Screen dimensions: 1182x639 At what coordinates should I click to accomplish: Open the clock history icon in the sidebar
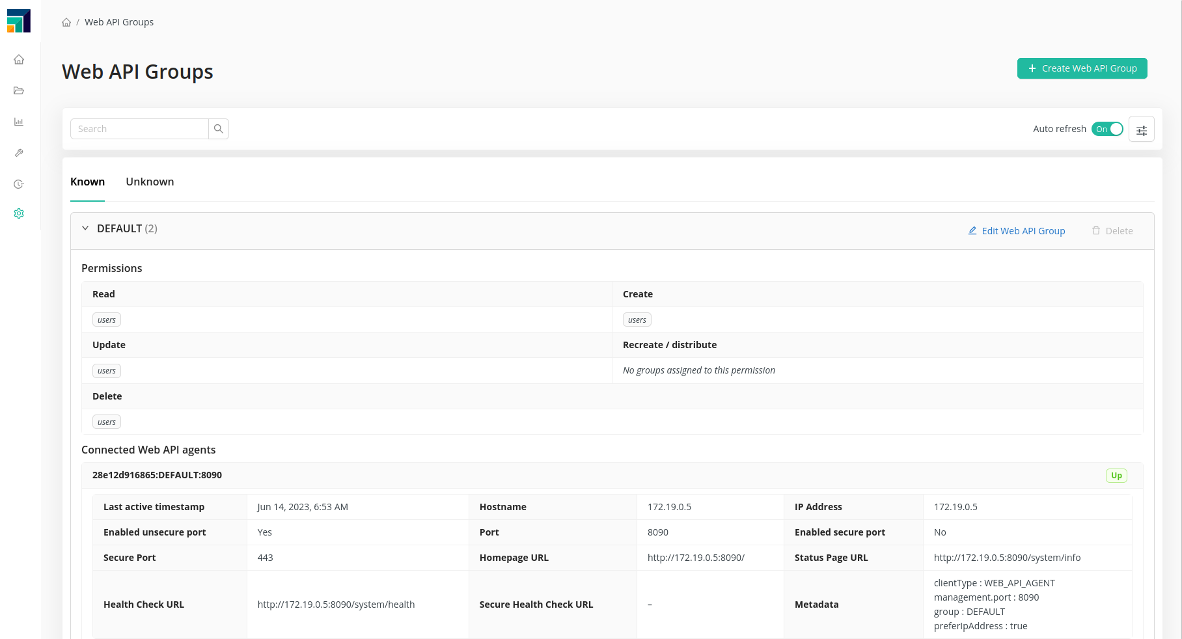click(19, 184)
